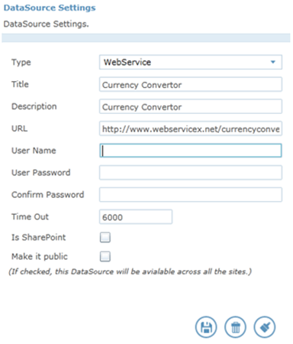Screen dimensions: 293x344
Task: Click the delete trash can icon
Action: coord(235,327)
